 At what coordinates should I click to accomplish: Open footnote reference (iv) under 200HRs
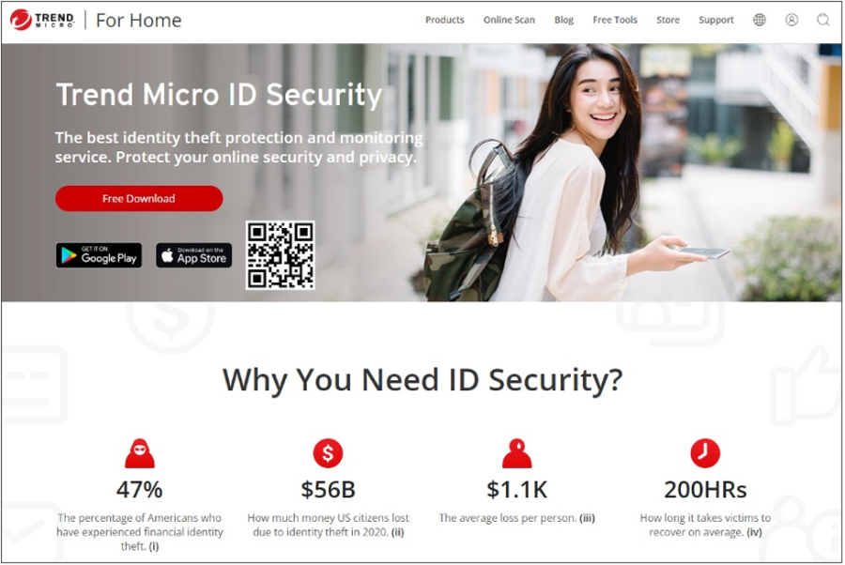click(754, 532)
